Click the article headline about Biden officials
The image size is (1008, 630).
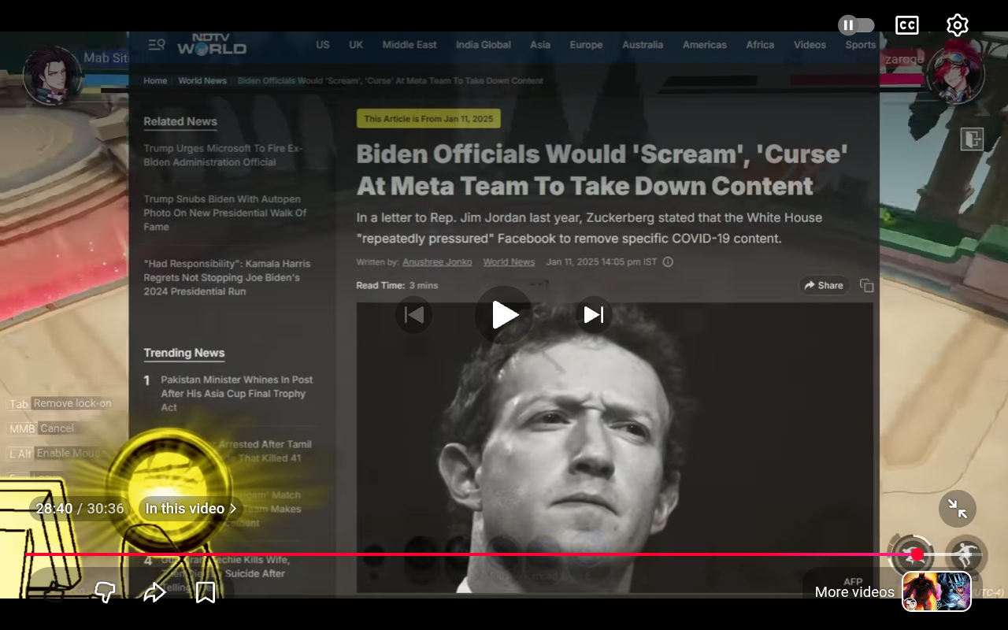pyautogui.click(x=602, y=169)
